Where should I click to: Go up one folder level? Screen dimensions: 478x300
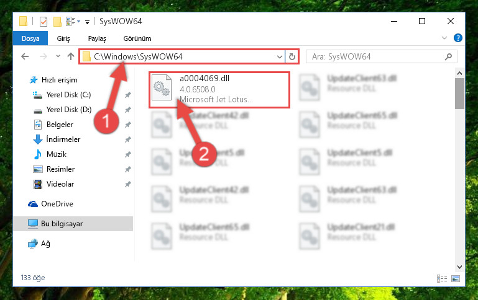[x=71, y=56]
